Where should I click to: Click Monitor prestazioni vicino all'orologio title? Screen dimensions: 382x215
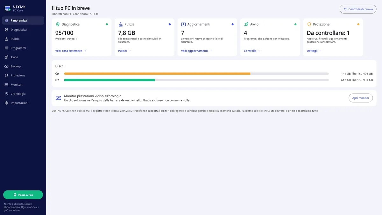[x=93, y=96]
